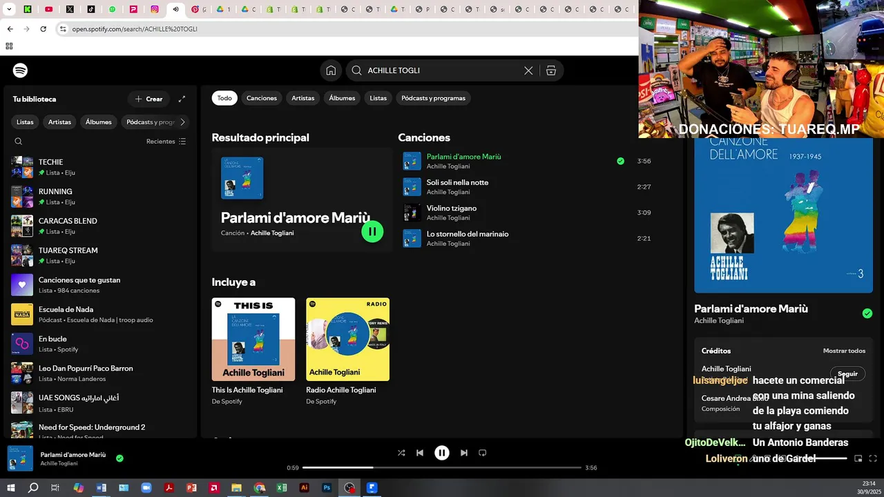
Task: Seek in the song progress bar
Action: pyautogui.click(x=442, y=468)
